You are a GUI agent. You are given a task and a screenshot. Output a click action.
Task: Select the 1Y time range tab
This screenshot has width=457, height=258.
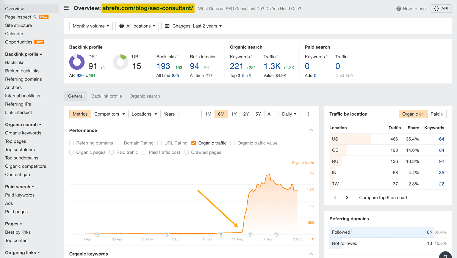point(234,114)
